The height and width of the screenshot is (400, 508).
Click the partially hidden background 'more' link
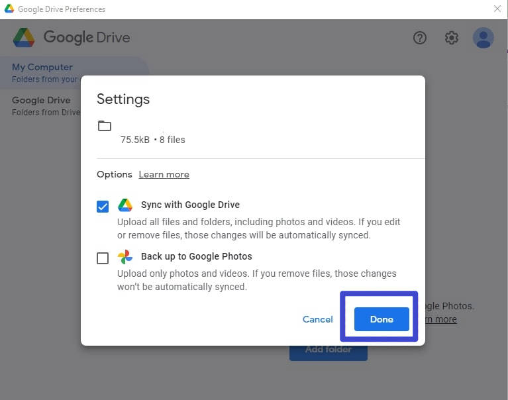[x=440, y=319]
